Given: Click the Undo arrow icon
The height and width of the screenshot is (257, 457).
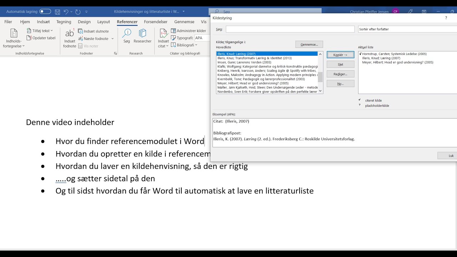Looking at the screenshot, I should (x=66, y=11).
